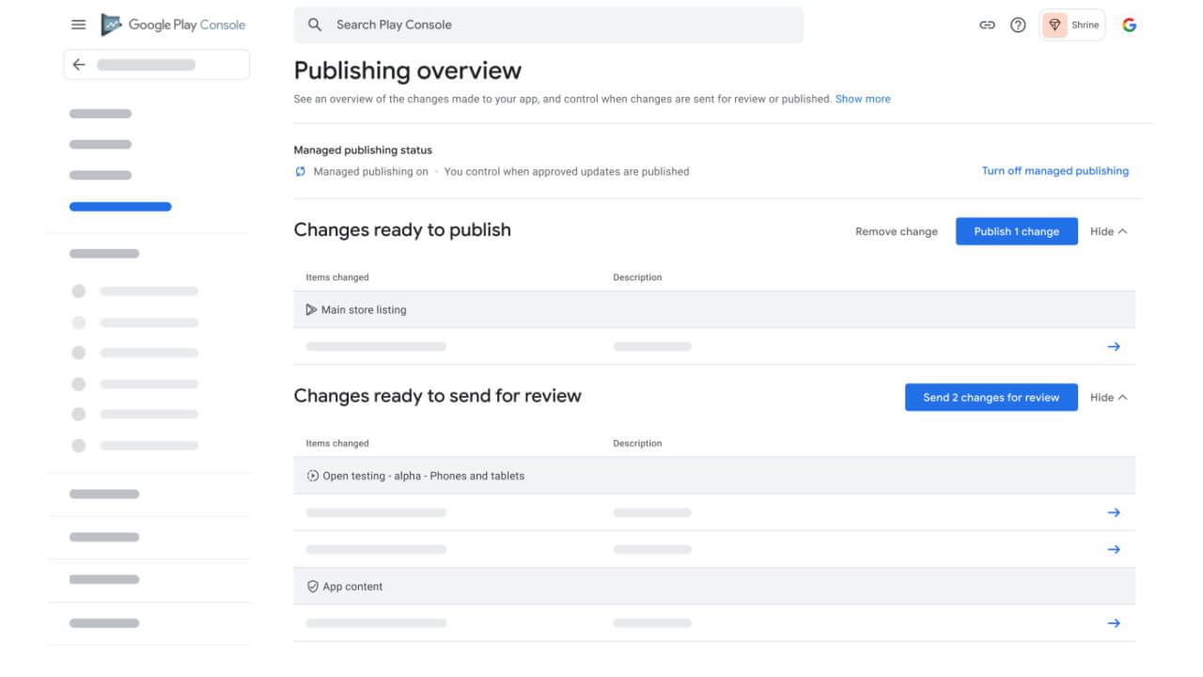This screenshot has width=1203, height=677.
Task: Click the copy link icon in header
Action: (987, 25)
